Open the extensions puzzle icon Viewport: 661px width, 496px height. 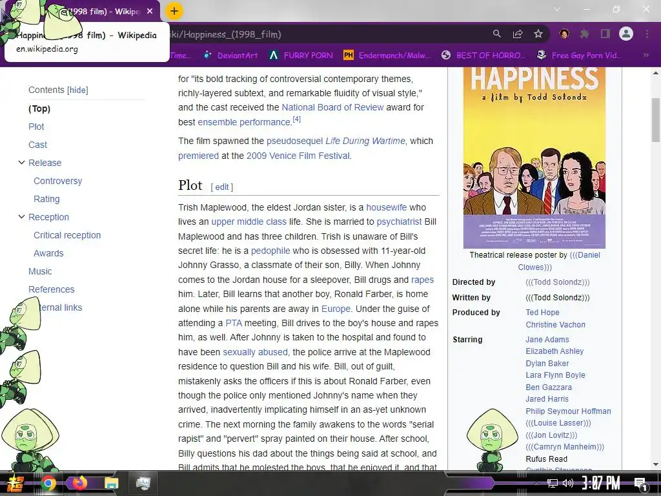click(584, 34)
